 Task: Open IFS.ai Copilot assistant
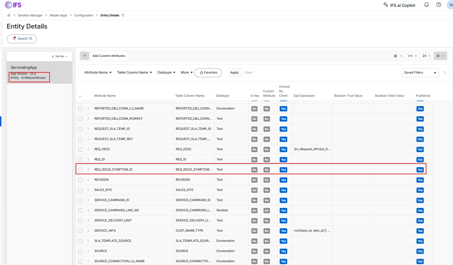[399, 5]
